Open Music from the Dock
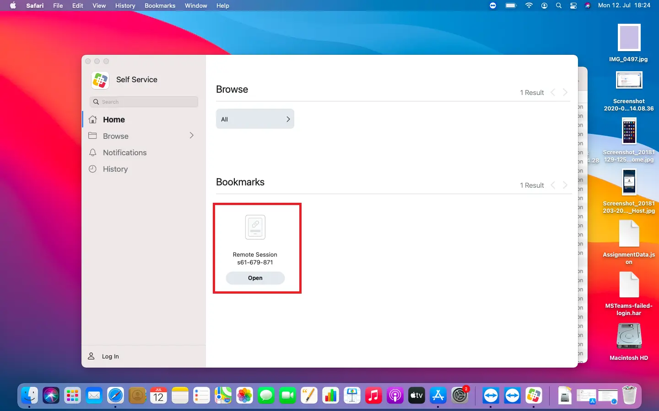 click(373, 395)
